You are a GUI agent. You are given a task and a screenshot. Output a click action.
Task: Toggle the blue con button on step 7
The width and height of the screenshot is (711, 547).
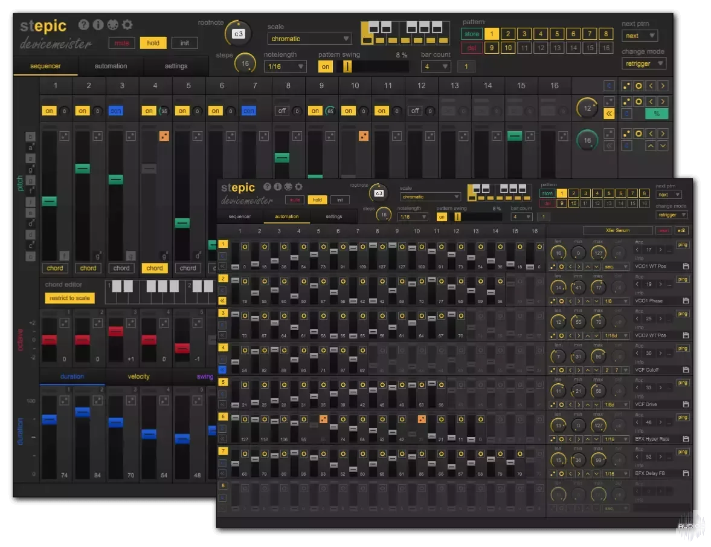point(248,111)
